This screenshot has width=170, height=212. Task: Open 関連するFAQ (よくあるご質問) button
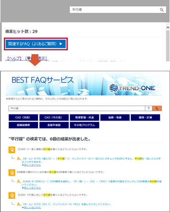(x=36, y=44)
